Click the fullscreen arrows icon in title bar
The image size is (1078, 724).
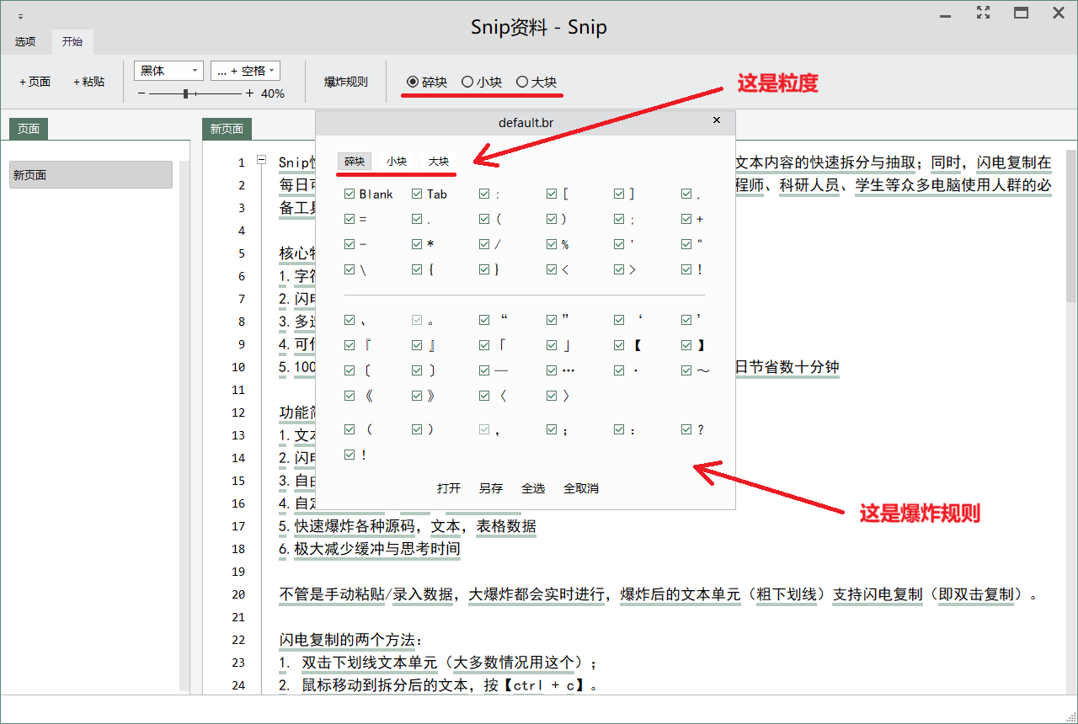[983, 13]
